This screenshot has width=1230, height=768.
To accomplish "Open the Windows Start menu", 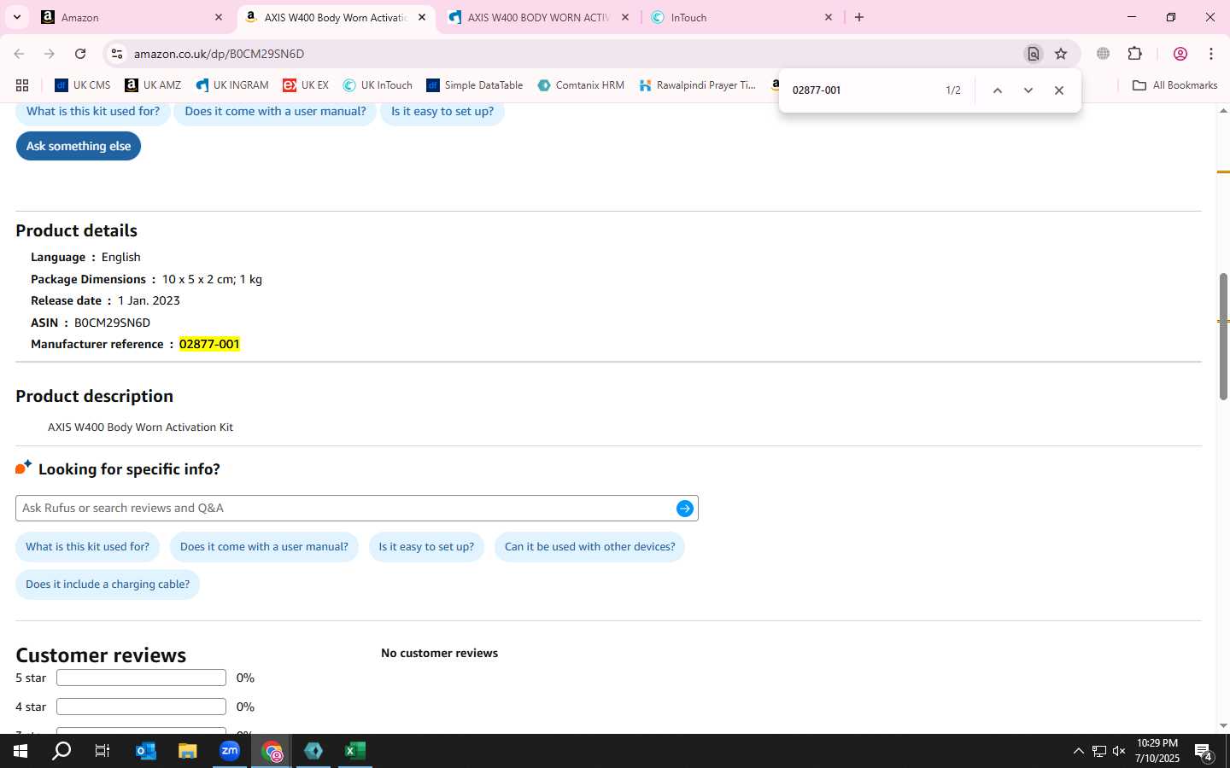I will click(x=20, y=751).
